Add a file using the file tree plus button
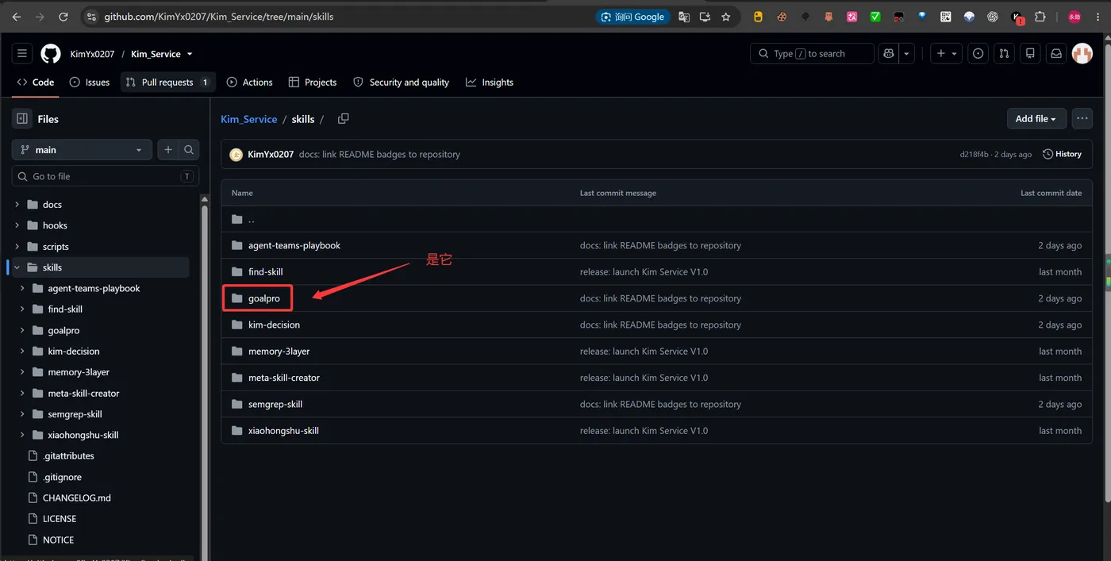 (167, 149)
